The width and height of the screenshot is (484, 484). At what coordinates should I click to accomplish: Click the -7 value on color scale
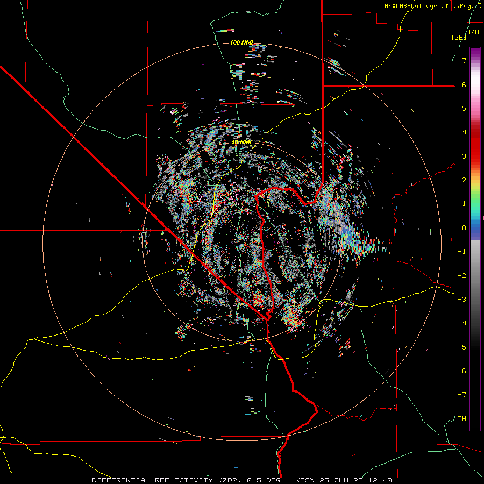[x=462, y=395]
